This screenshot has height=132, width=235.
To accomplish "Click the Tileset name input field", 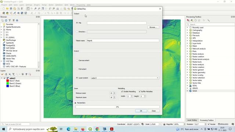I will (x=123, y=41).
